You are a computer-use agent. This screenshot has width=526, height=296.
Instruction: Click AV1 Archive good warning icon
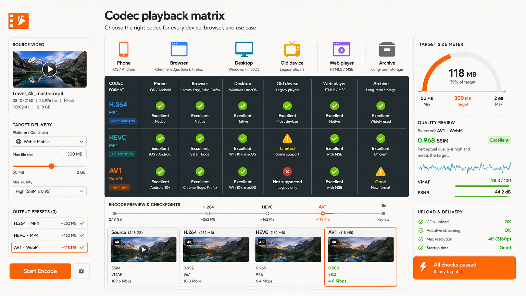[x=380, y=171]
